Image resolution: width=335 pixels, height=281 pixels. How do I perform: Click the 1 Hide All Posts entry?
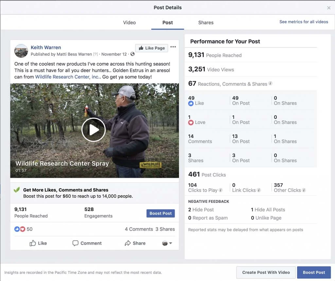pyautogui.click(x=268, y=210)
